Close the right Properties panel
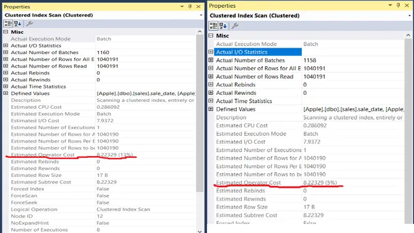Image resolution: width=414 pixels, height=233 pixels. click(x=407, y=5)
